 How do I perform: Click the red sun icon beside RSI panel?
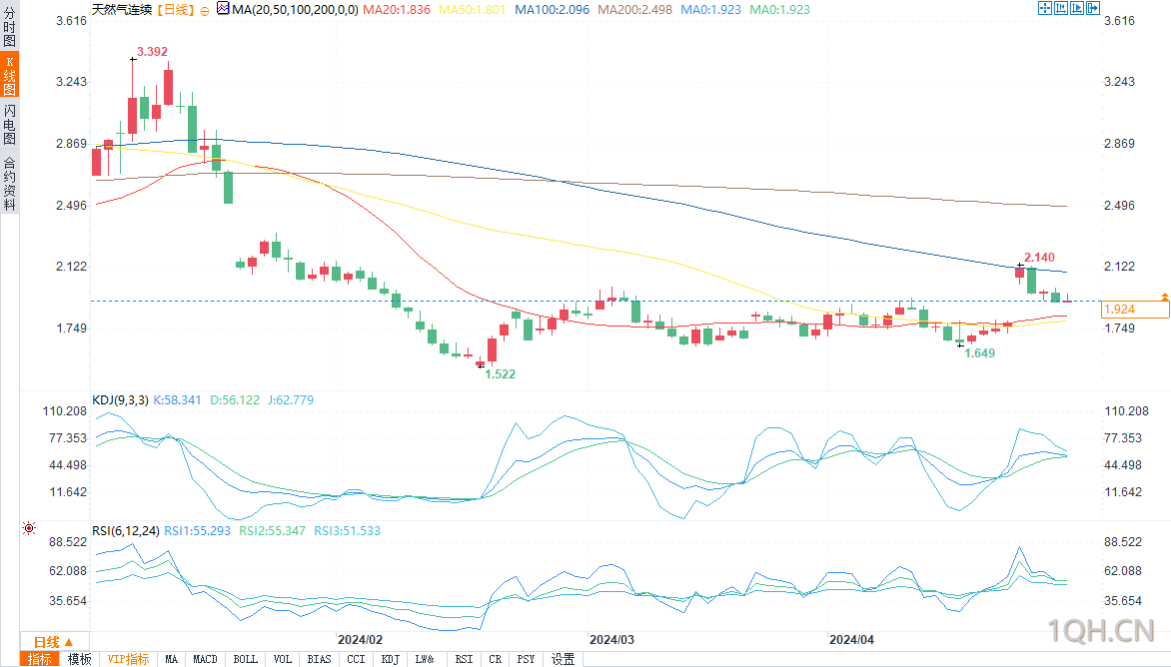pos(29,529)
